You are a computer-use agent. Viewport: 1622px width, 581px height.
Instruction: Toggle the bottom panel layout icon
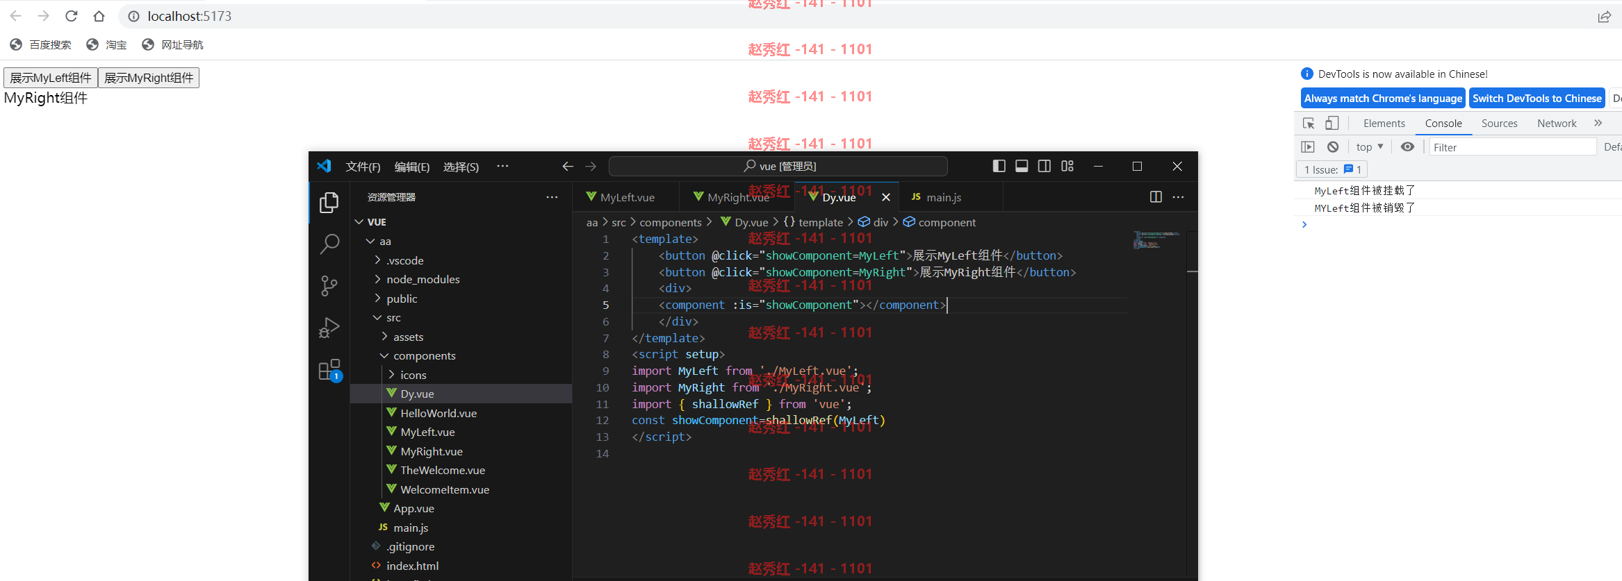coord(1022,166)
